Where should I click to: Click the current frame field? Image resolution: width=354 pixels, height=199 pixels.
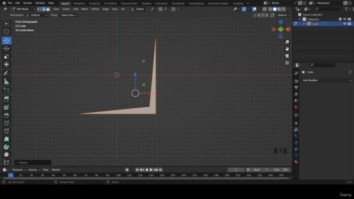[236, 170]
